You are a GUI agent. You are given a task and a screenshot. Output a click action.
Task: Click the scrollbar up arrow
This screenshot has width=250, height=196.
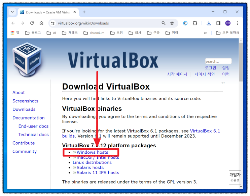241,41
